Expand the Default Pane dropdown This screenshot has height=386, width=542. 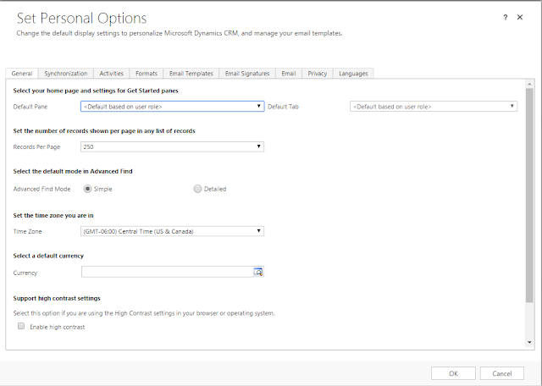tap(173, 107)
